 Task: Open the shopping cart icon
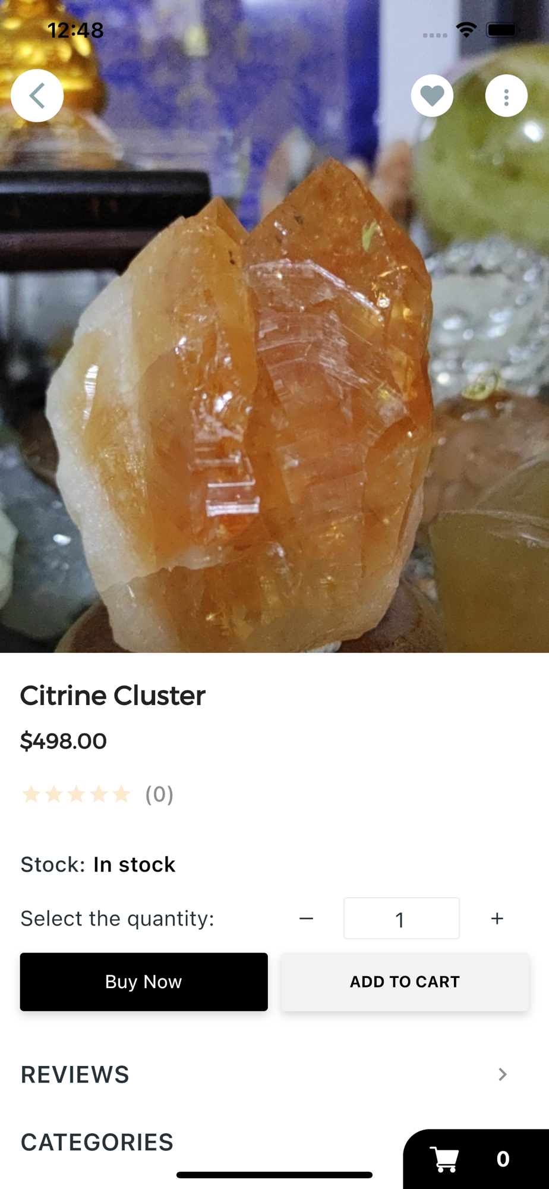coord(444,1159)
